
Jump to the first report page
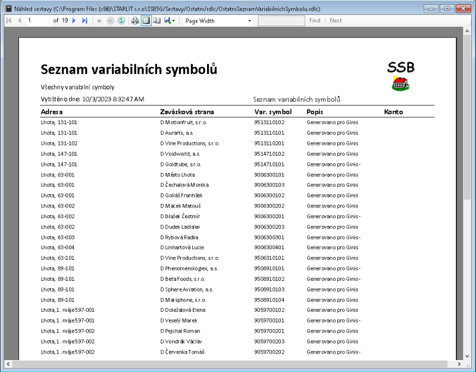pyautogui.click(x=8, y=20)
